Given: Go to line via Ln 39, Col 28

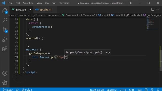Looking at the screenshot, I should tap(97, 90).
